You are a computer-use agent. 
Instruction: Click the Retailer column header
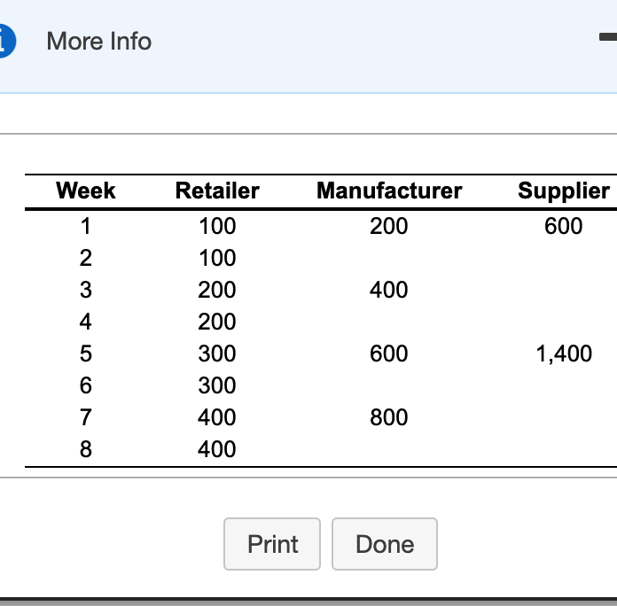point(217,190)
